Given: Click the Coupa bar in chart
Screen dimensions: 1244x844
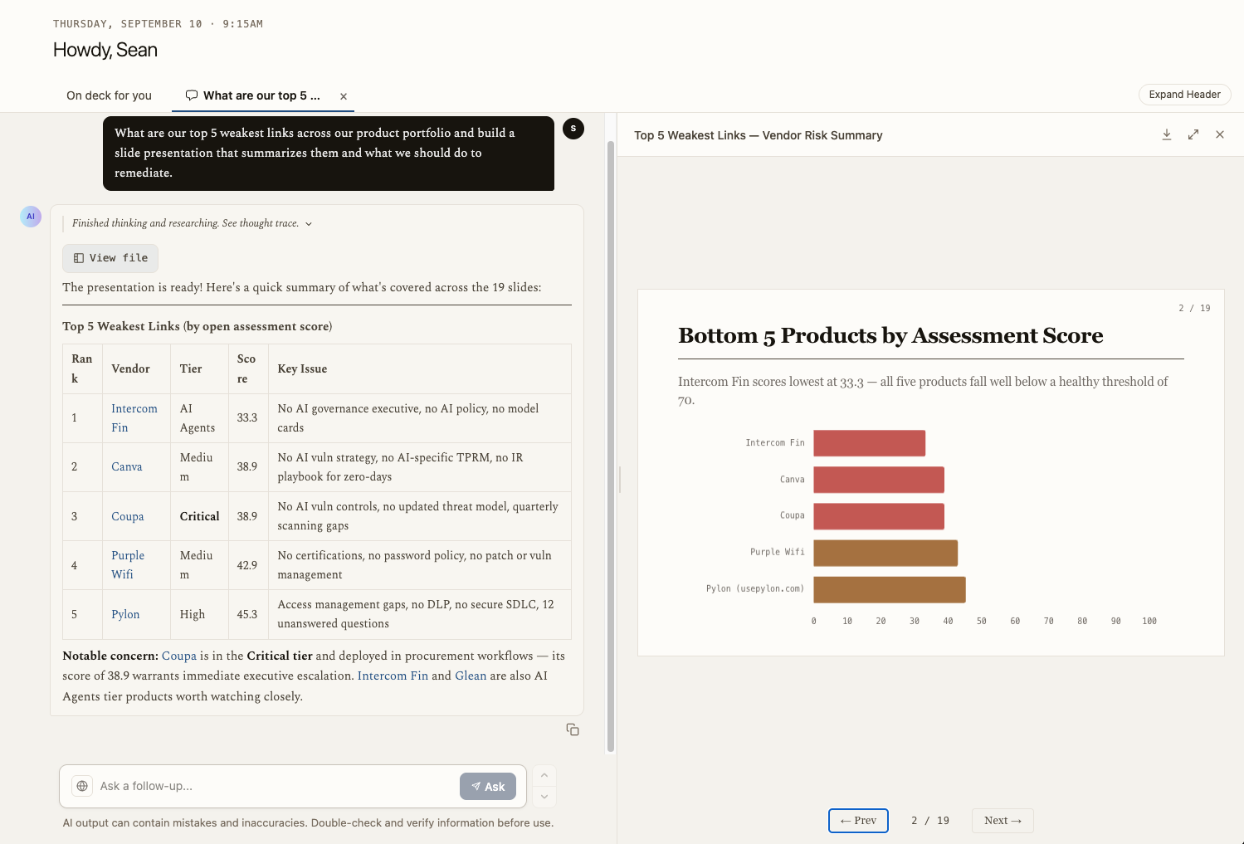Looking at the screenshot, I should (x=879, y=516).
